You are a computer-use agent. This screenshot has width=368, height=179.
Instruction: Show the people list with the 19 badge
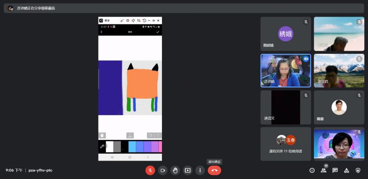point(324,170)
